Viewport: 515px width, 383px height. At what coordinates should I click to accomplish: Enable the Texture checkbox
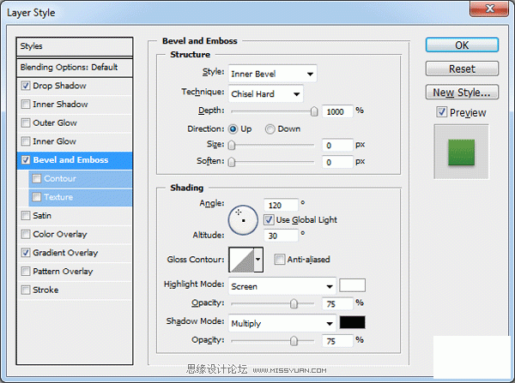tap(36, 197)
